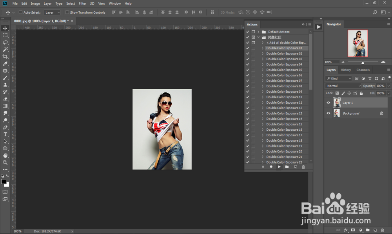Select the Dodge tool
This screenshot has width=392, height=234.
tap(5, 120)
